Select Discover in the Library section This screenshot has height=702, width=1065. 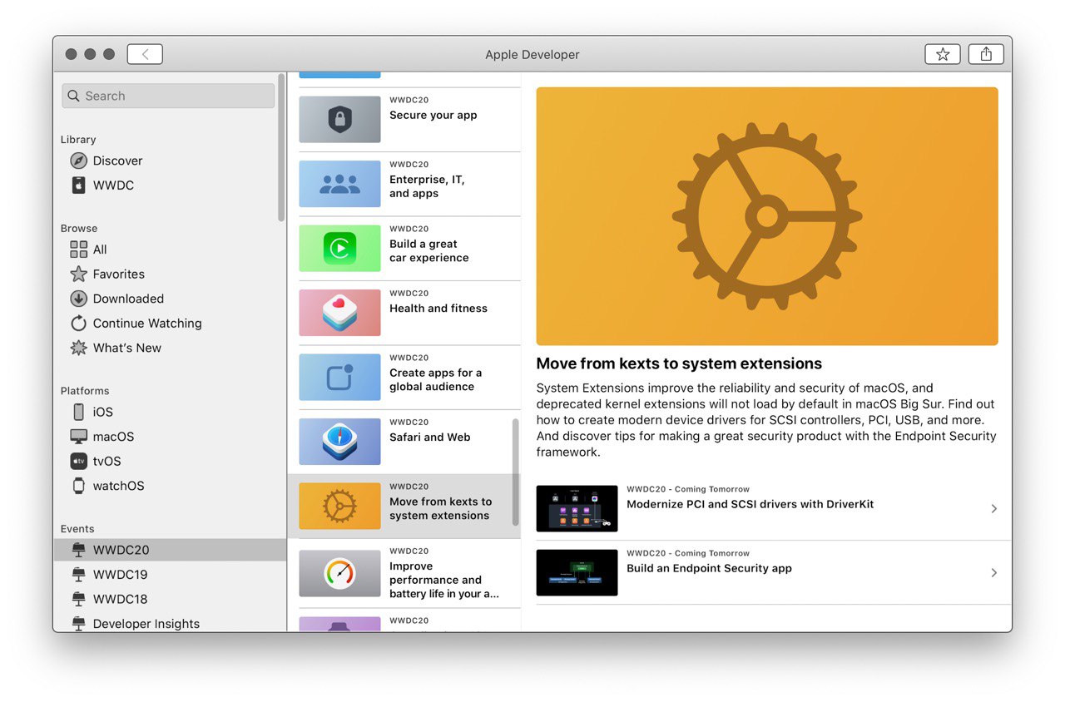[x=117, y=161]
